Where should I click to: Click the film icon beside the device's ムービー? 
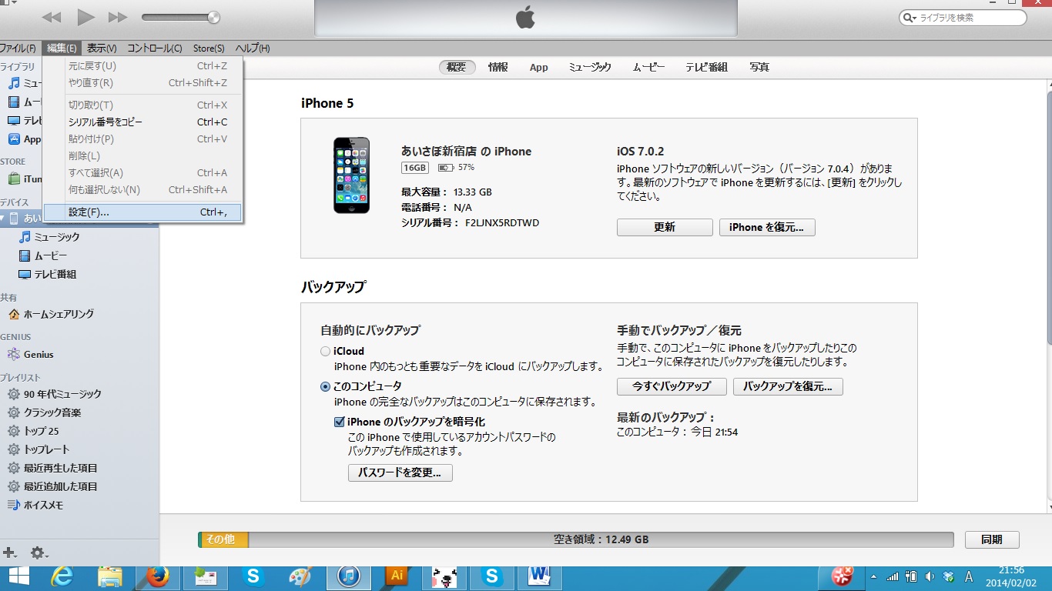tap(25, 255)
